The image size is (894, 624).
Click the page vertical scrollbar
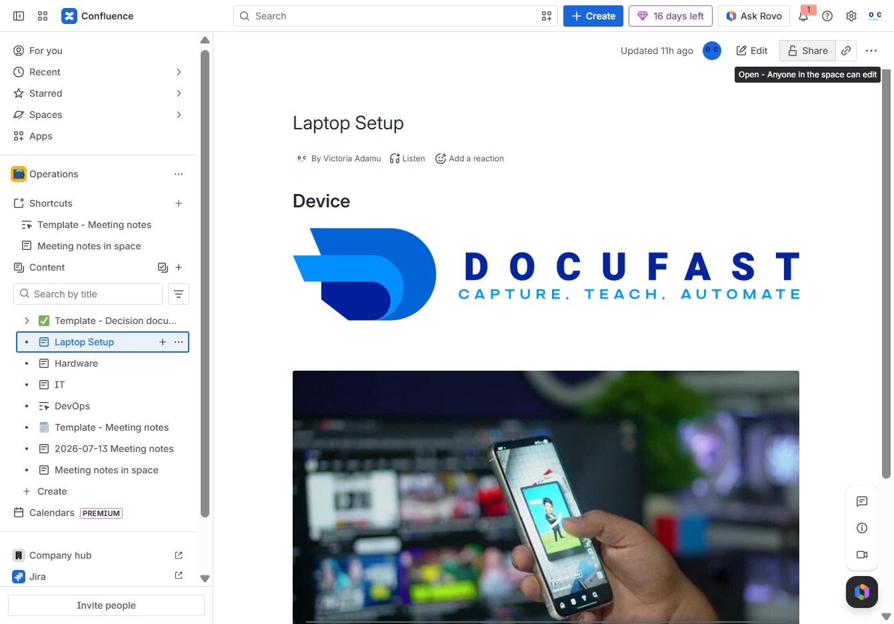[886, 273]
